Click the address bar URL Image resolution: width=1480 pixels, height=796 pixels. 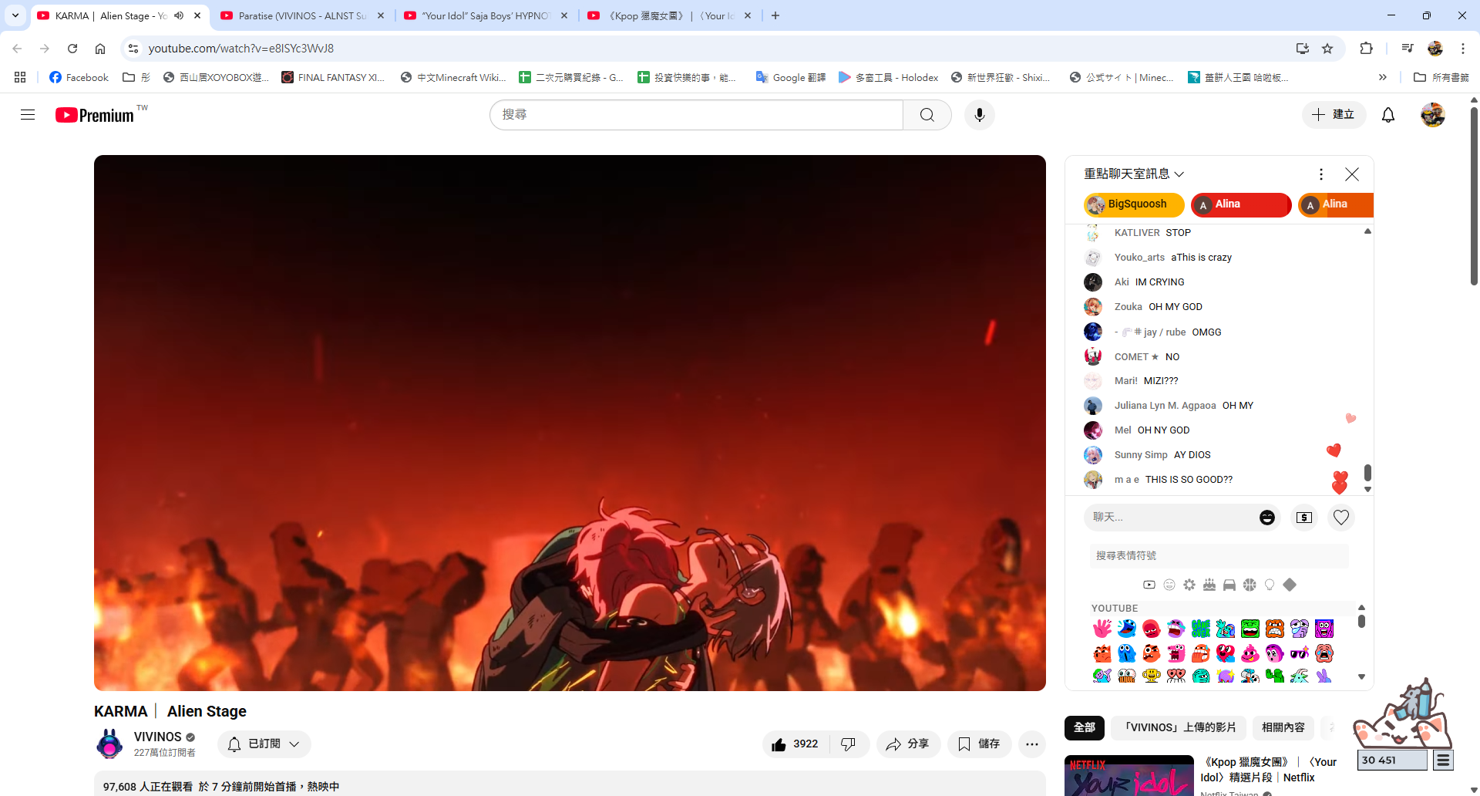coord(241,49)
